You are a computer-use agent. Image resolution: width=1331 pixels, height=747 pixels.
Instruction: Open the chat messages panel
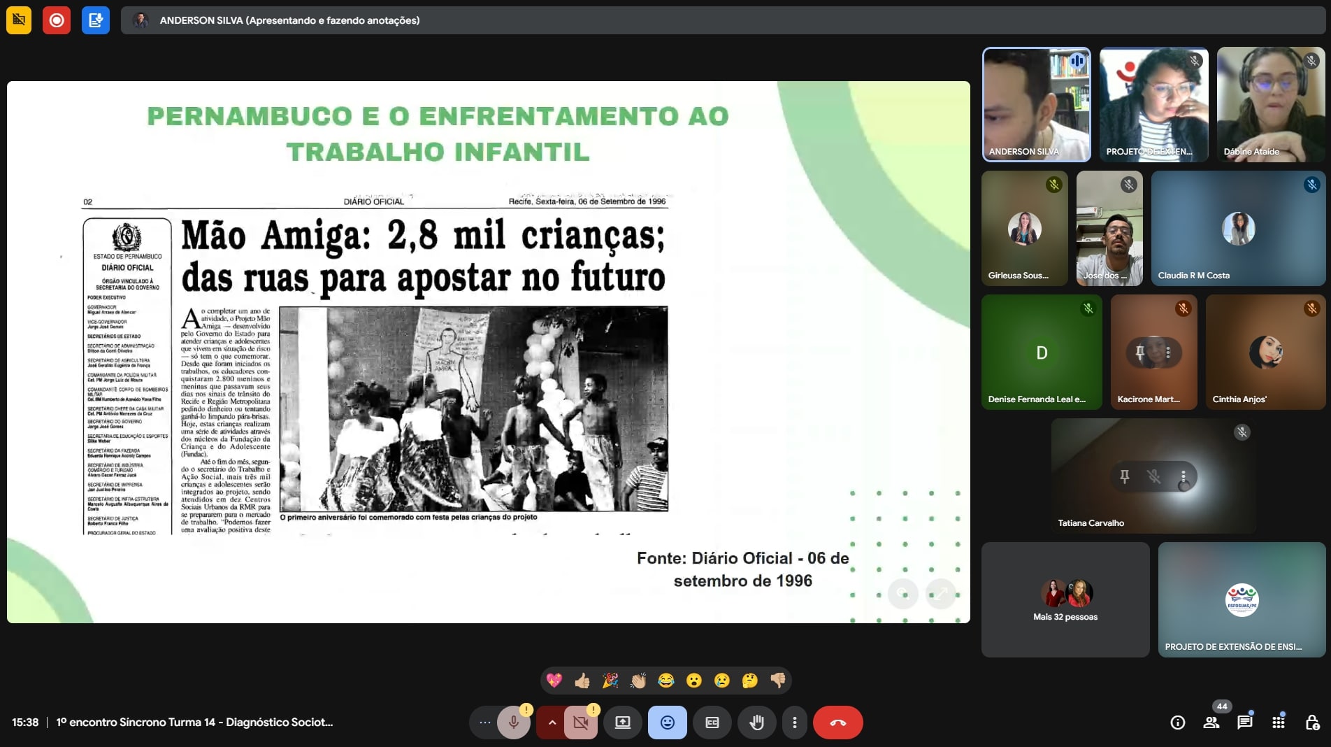click(1244, 723)
